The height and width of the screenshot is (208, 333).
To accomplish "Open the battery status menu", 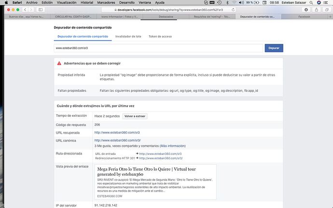I will point(253,2).
